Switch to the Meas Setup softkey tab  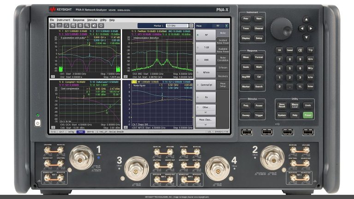[x=223, y=85]
